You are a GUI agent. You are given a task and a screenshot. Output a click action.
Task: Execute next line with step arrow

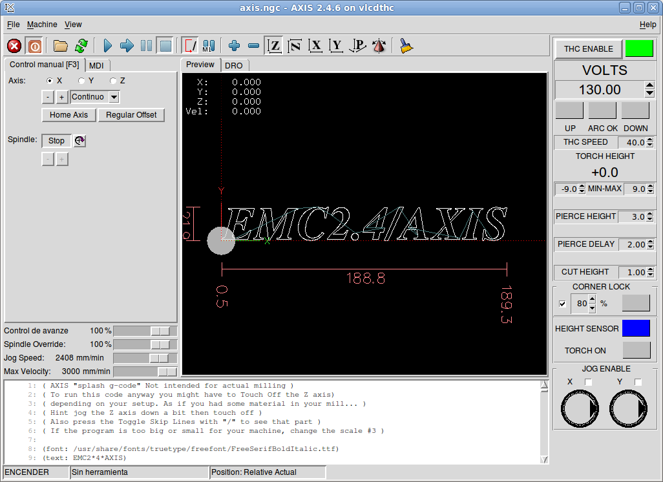click(x=127, y=46)
